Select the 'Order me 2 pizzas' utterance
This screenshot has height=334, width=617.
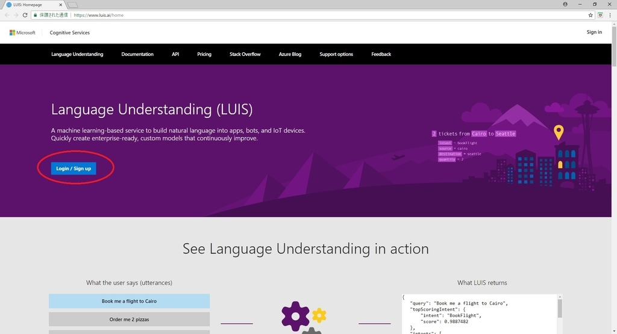coord(129,320)
